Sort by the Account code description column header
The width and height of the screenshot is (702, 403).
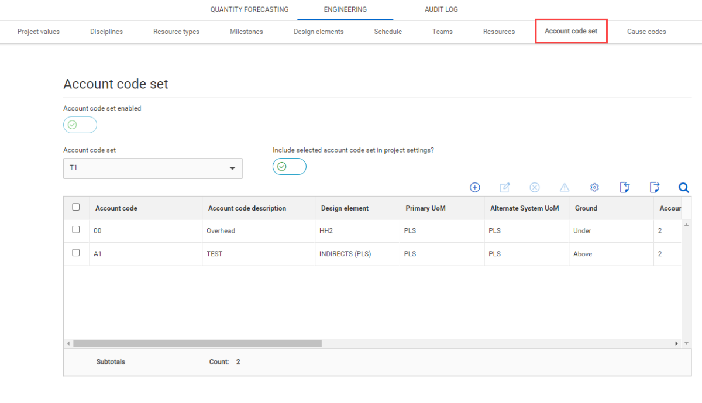pos(247,208)
